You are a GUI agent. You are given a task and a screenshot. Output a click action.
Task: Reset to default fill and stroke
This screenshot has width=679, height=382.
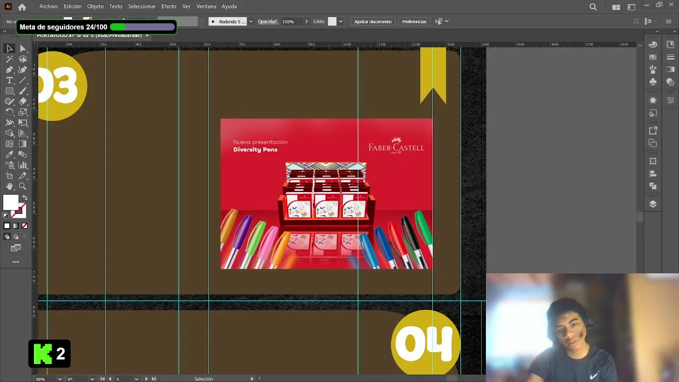pyautogui.click(x=6, y=215)
